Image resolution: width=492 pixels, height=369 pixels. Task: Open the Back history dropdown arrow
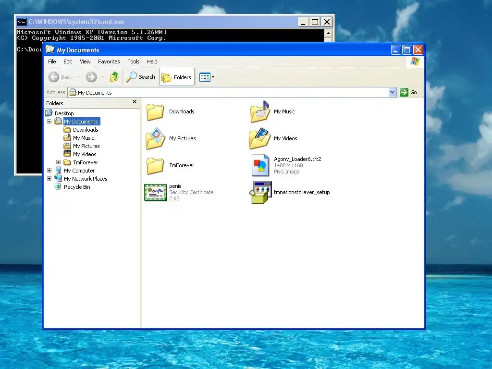pyautogui.click(x=78, y=77)
